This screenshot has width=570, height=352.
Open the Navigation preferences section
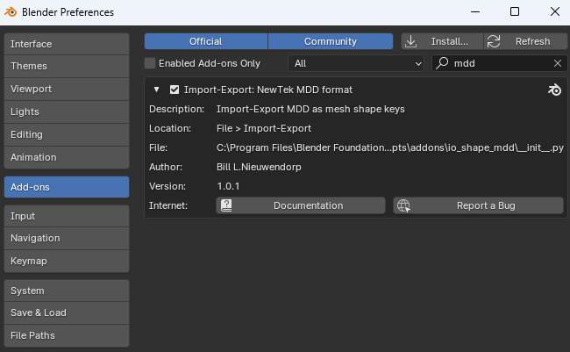point(67,239)
